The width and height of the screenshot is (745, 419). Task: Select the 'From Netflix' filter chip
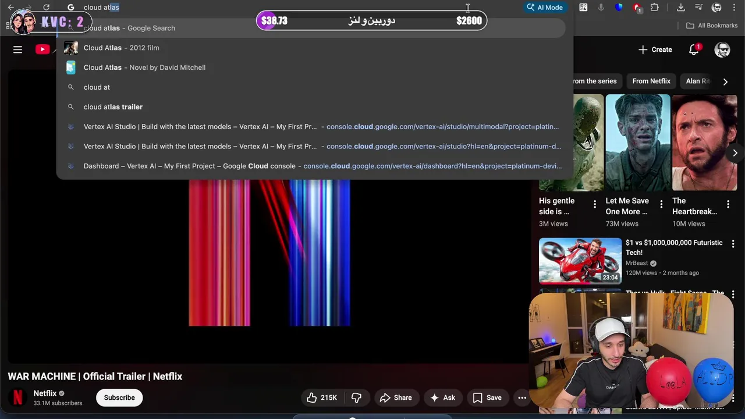pyautogui.click(x=651, y=81)
